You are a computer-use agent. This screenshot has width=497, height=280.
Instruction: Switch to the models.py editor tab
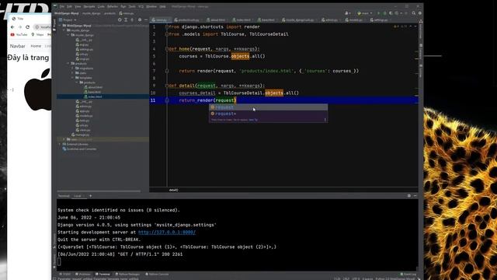(356, 20)
